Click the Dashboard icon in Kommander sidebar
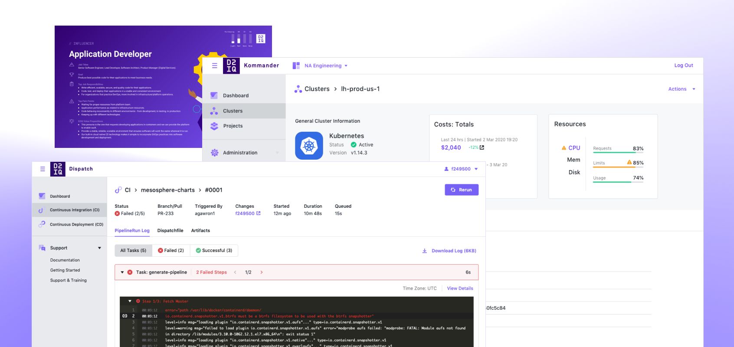This screenshot has height=347, width=734. point(214,95)
